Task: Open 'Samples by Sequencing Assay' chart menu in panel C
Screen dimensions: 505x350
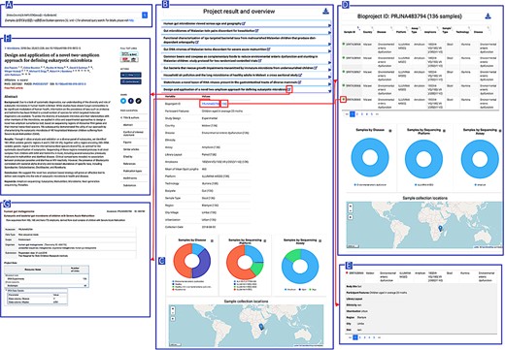Action: click(320, 240)
